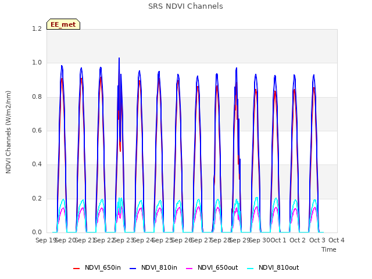Click the chart title SRS NDVI Channels

pyautogui.click(x=185, y=6)
